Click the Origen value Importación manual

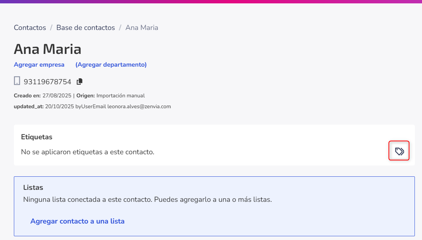click(x=121, y=96)
